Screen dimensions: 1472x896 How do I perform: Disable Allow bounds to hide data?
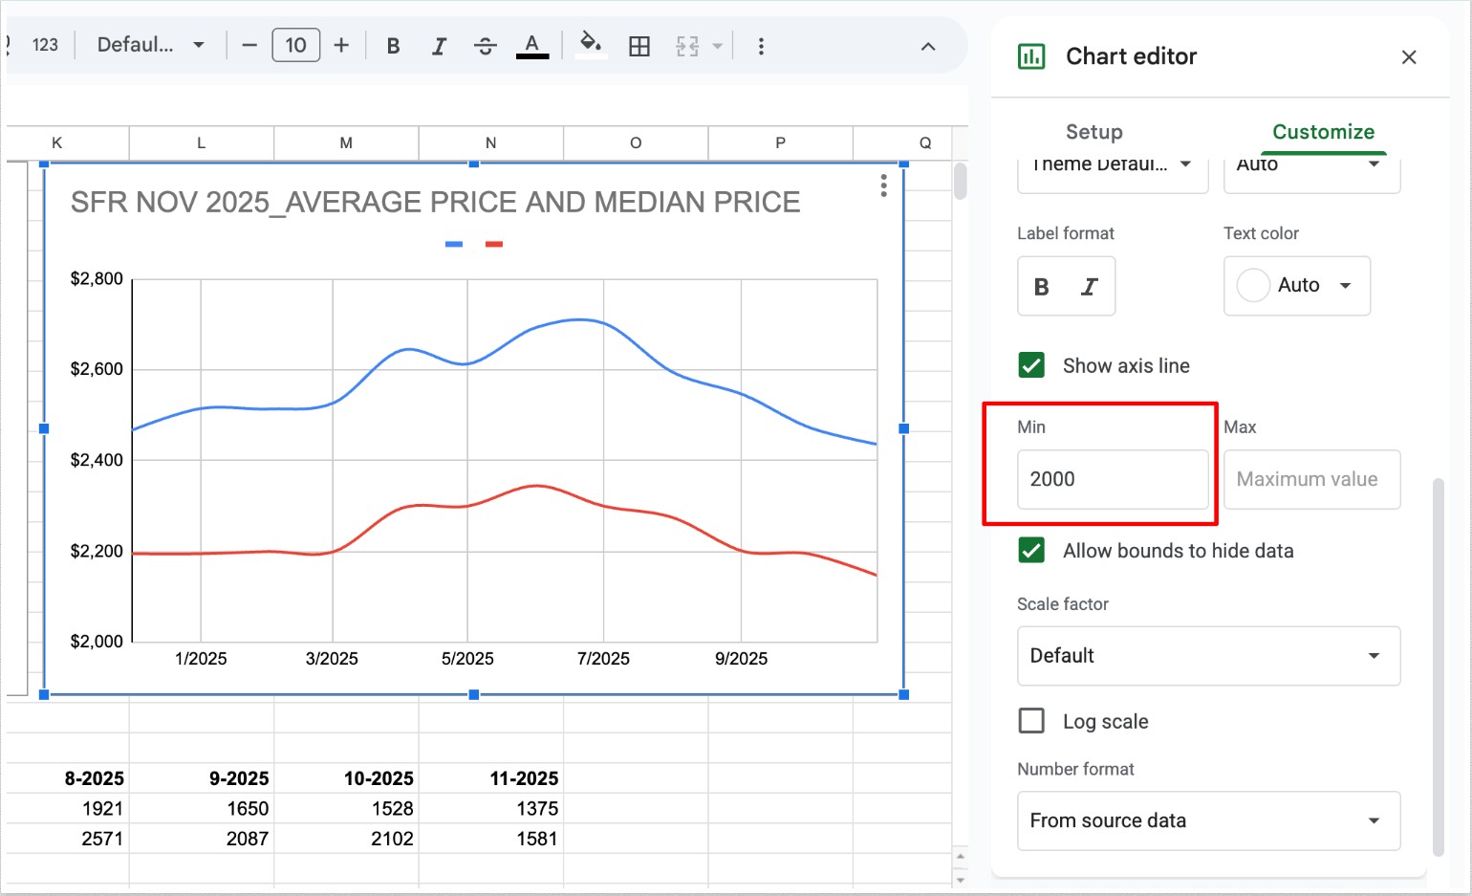(1031, 551)
